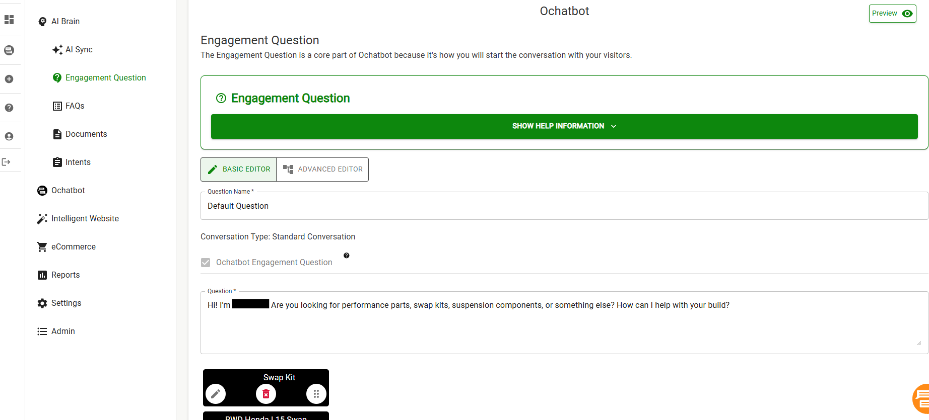Click the Question textarea resize handle corner
Viewport: 929px width, 420px height.
(x=919, y=343)
